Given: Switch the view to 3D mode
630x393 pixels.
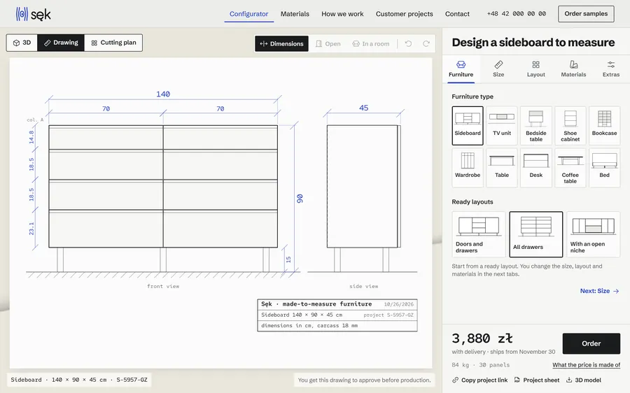Looking at the screenshot, I should click(22, 43).
